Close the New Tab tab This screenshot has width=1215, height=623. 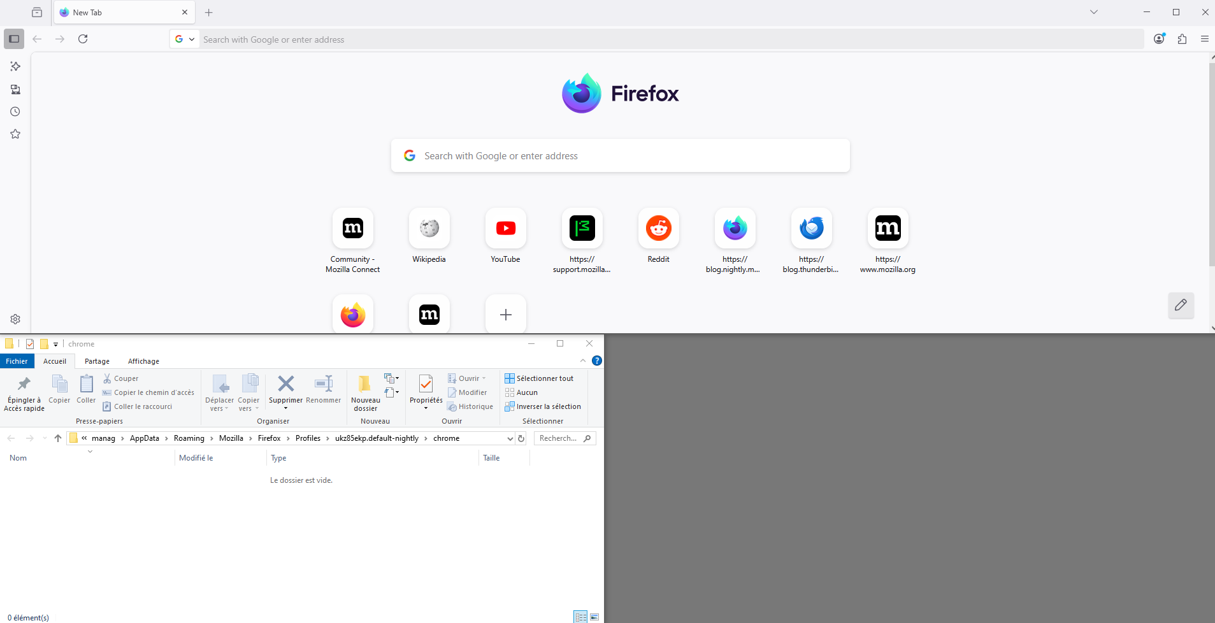point(185,12)
